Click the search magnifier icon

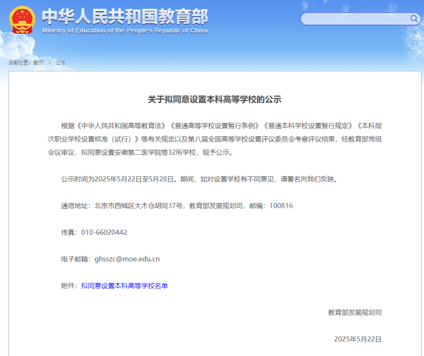[414, 18]
